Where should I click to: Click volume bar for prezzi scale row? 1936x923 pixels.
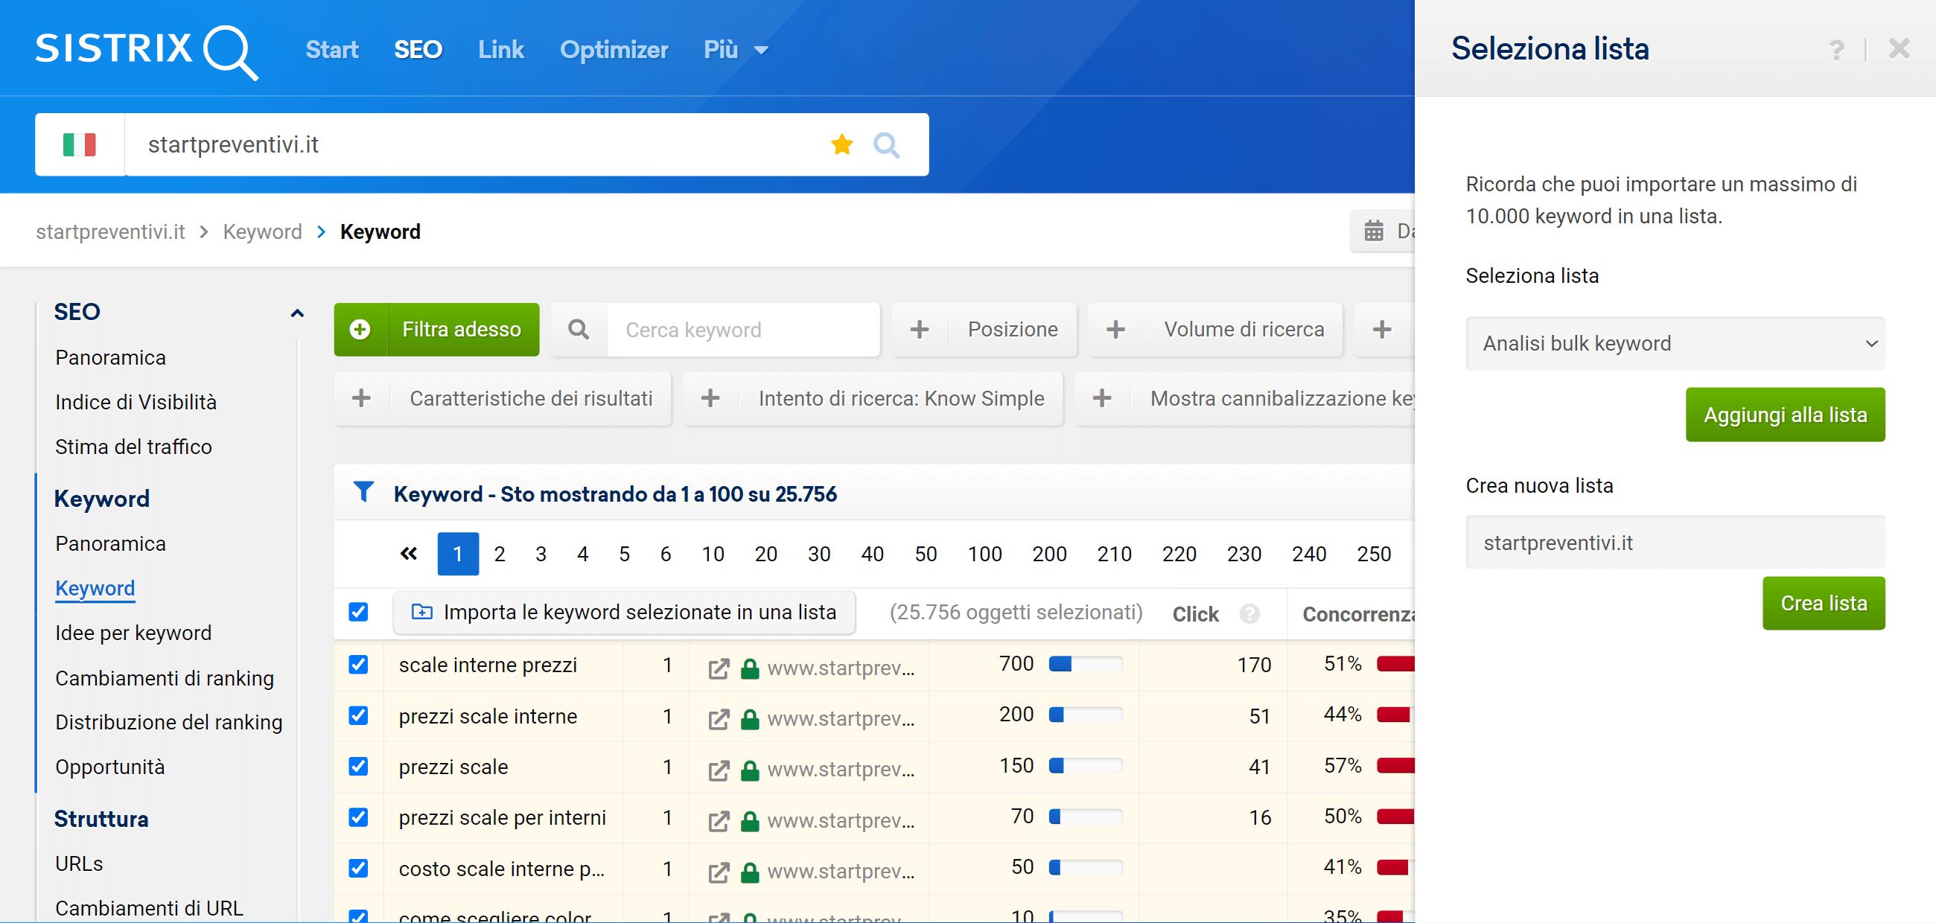click(1084, 765)
